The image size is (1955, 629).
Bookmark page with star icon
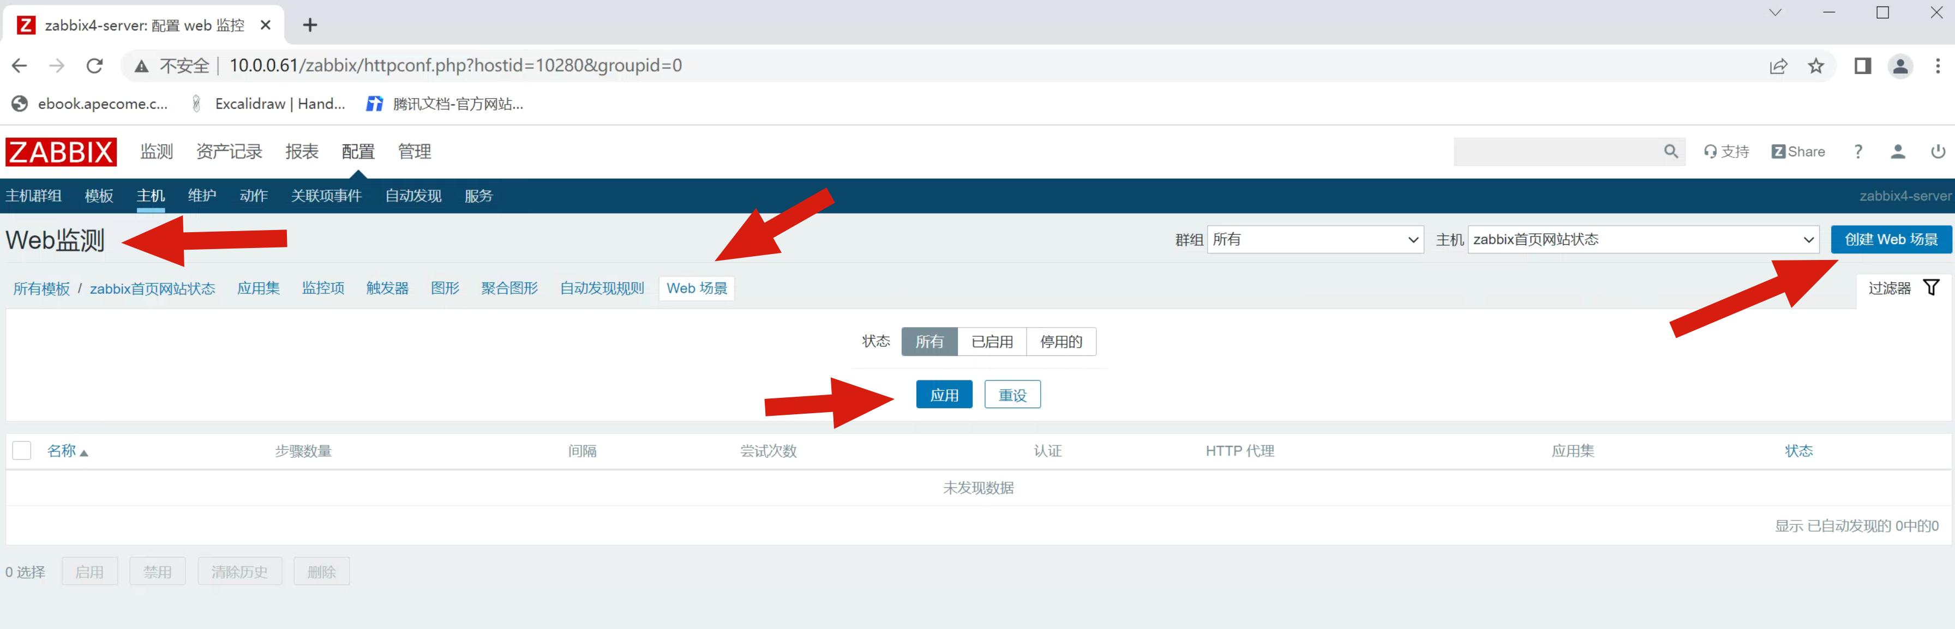pos(1815,66)
